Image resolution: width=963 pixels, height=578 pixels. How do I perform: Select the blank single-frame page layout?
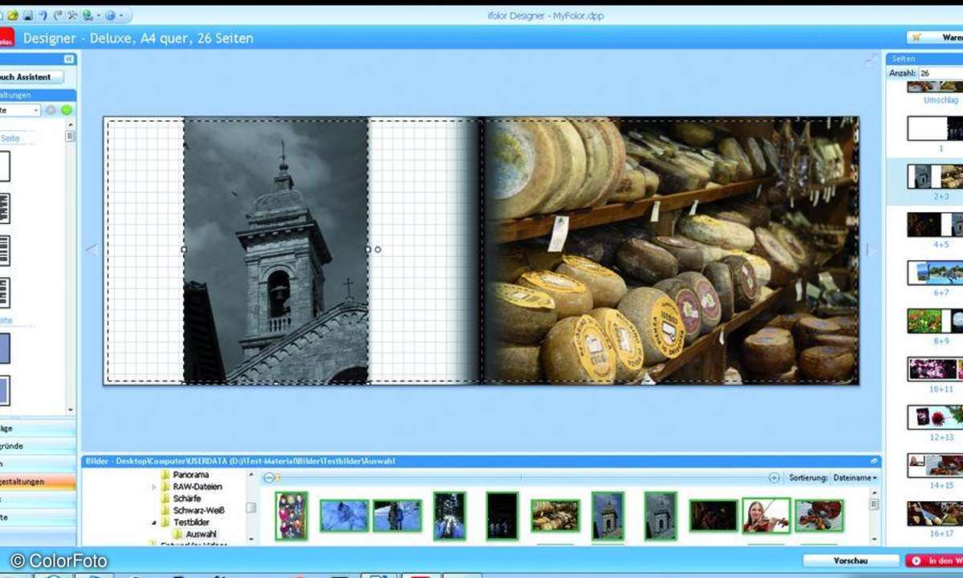4,166
